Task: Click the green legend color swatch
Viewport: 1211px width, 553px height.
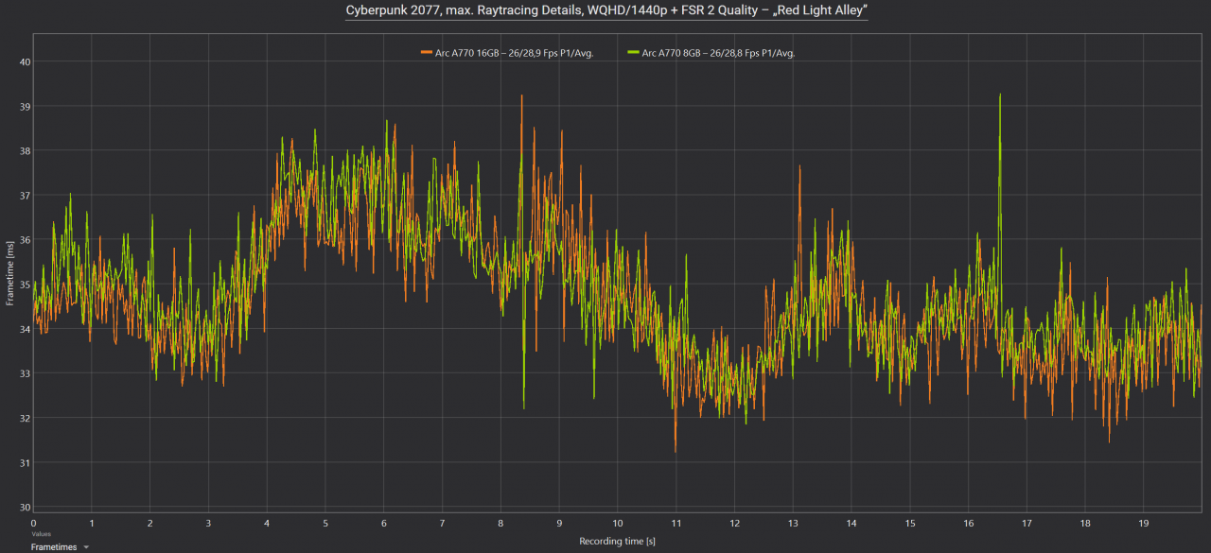Action: click(x=633, y=53)
